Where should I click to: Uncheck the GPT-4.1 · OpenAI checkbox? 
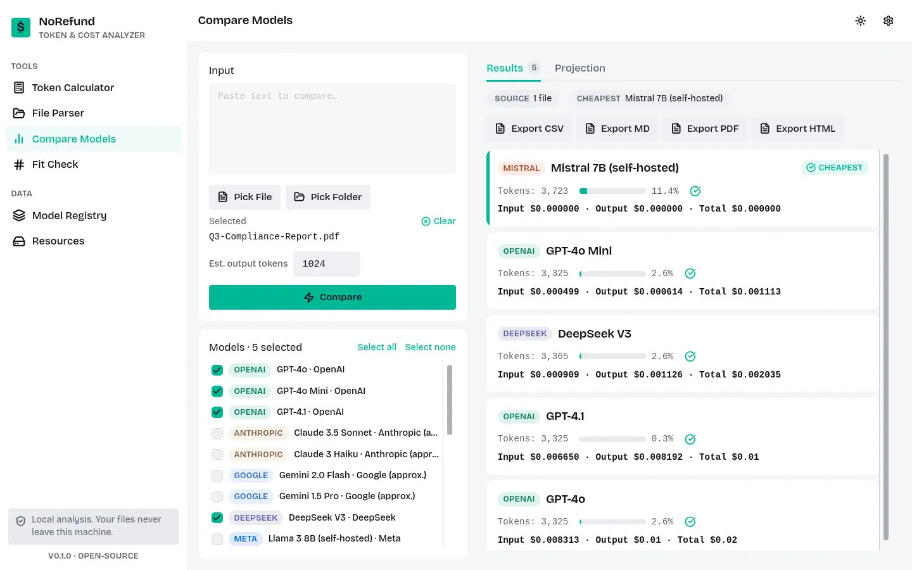tap(217, 412)
